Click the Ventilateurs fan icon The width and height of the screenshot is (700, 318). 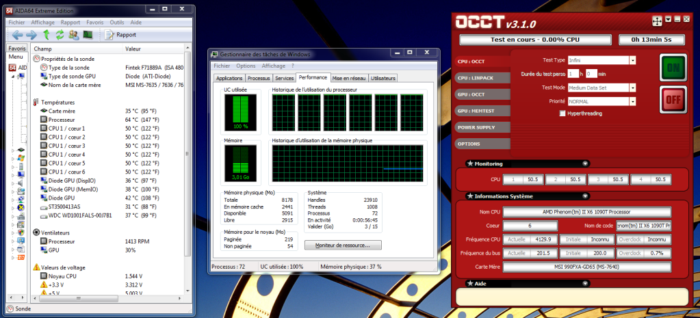[36, 233]
